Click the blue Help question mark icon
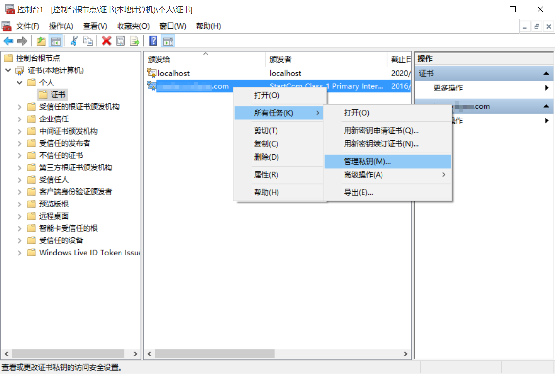This screenshot has width=555, height=374. click(152, 41)
